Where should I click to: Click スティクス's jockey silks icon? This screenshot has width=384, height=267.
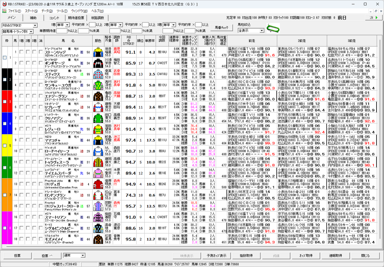pyautogui.click(x=98, y=74)
